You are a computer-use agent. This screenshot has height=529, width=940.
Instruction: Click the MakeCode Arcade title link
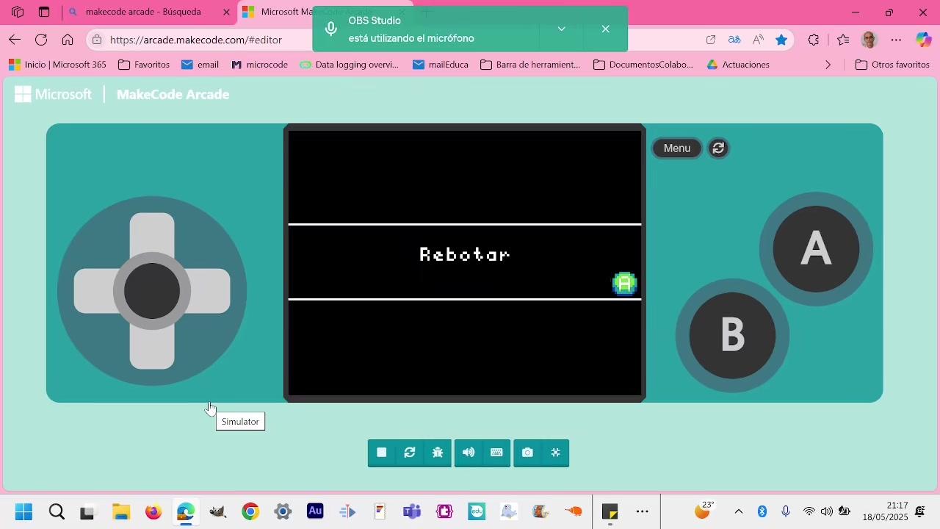[173, 94]
